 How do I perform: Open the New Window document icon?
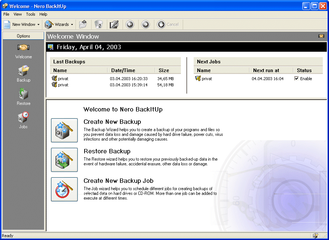pyautogui.click(x=7, y=24)
